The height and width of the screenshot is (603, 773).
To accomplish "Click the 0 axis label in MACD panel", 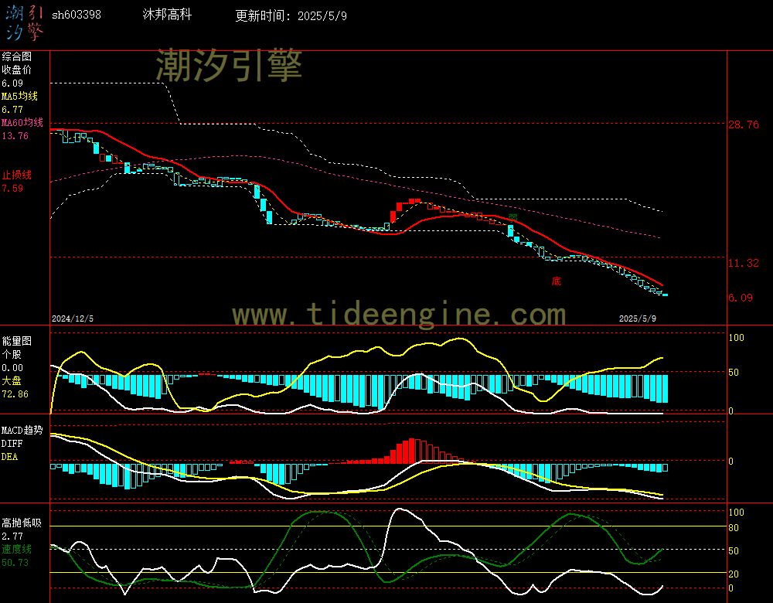I will tap(731, 461).
